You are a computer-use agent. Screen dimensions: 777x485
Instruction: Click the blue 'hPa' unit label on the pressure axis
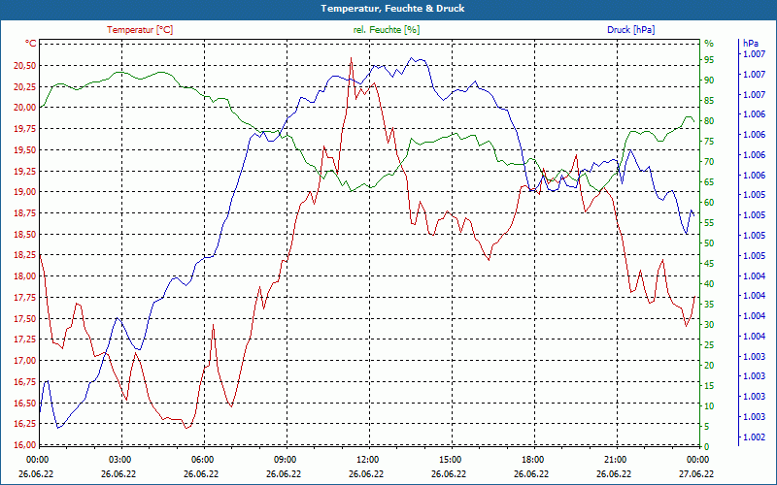pos(751,44)
